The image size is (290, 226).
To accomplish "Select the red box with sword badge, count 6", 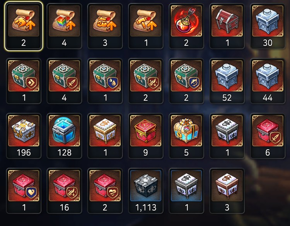I will click(268, 136).
